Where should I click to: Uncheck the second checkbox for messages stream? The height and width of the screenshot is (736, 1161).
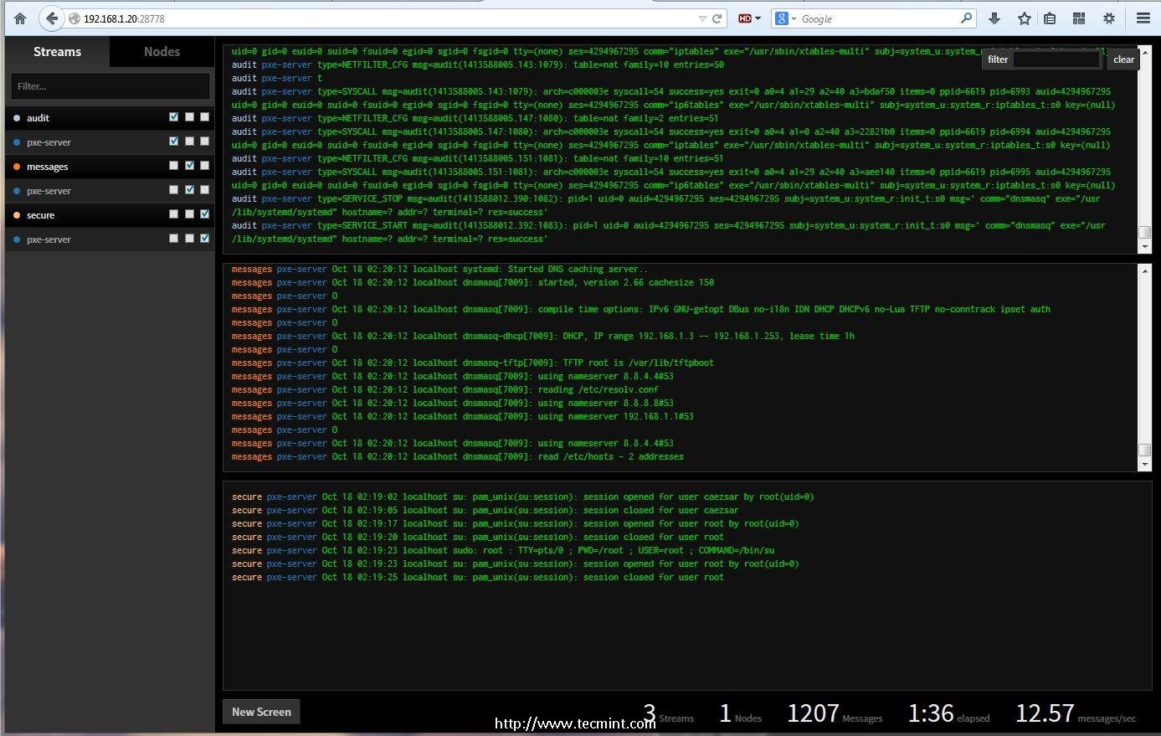(x=189, y=166)
